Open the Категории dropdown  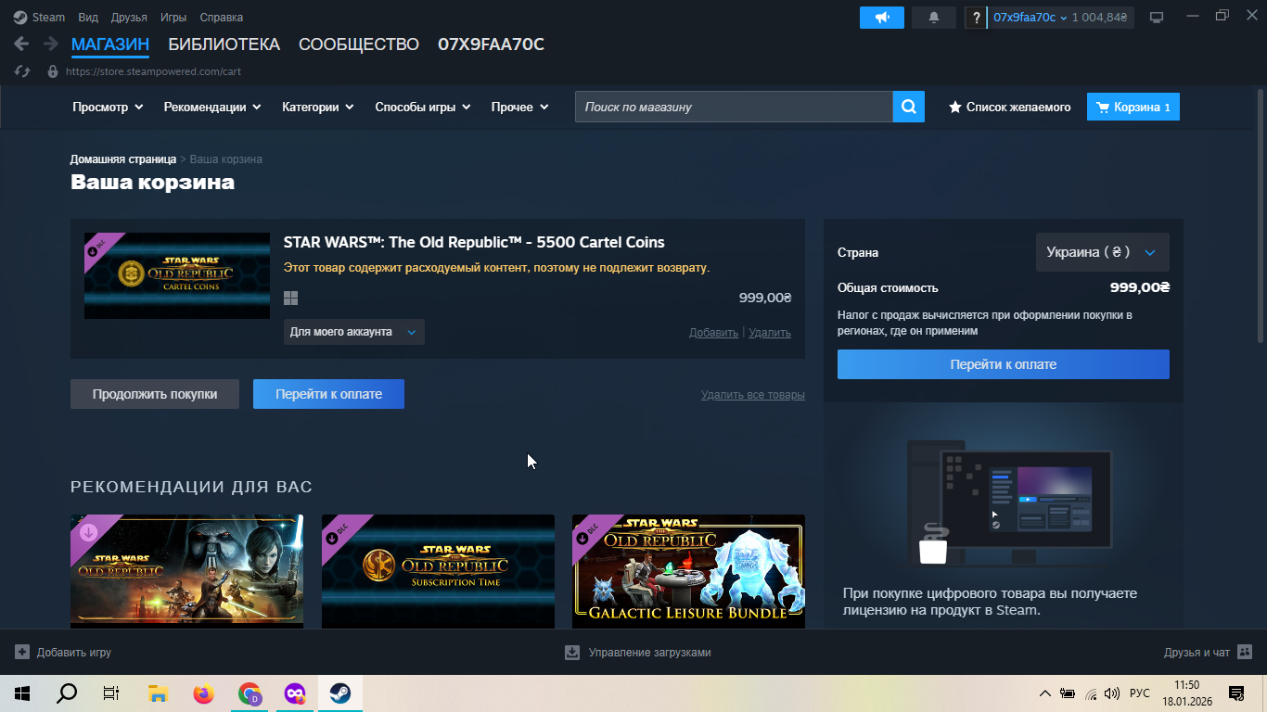tap(318, 107)
